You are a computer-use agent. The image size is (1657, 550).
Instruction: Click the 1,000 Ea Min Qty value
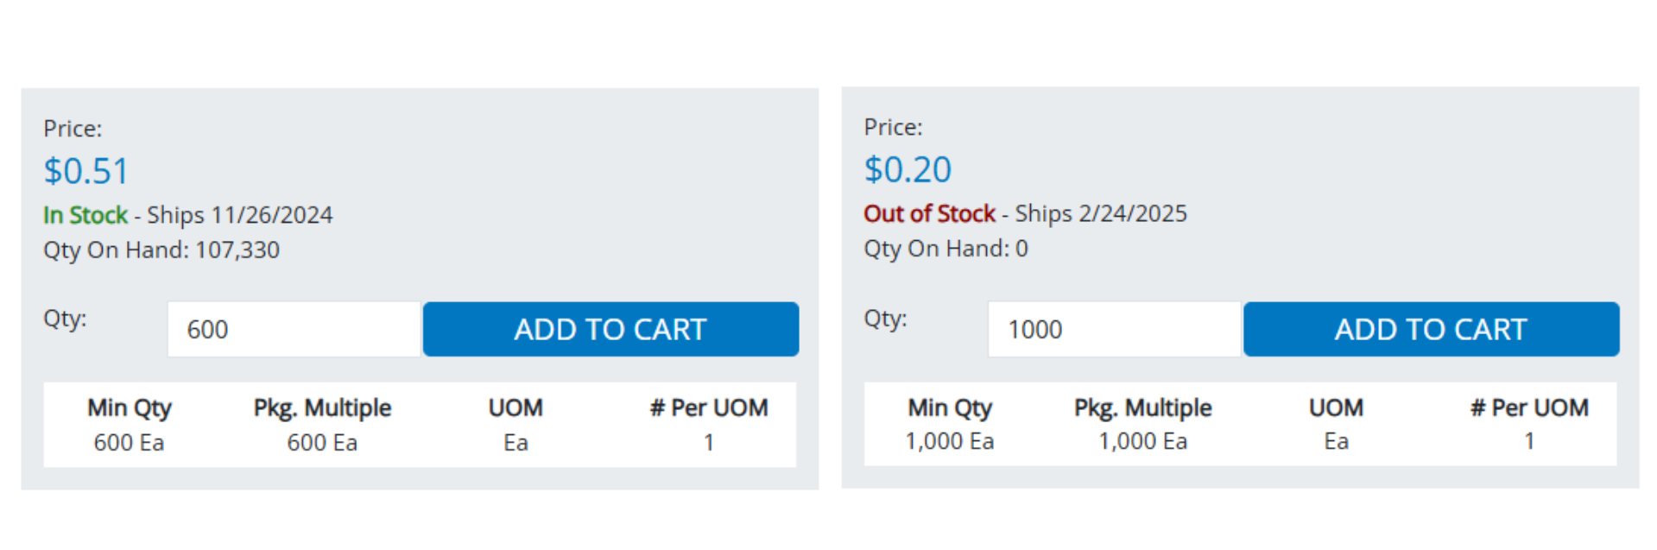950,441
